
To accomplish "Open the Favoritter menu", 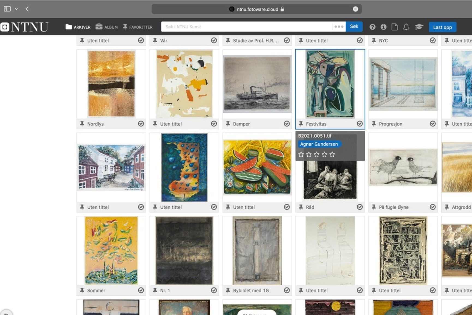I will (138, 27).
